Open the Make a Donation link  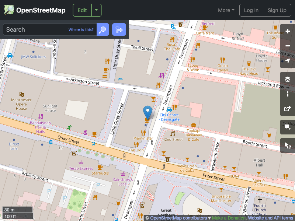[229, 218]
